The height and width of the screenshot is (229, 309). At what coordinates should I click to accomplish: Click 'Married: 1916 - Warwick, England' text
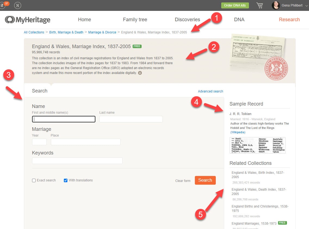point(253,119)
